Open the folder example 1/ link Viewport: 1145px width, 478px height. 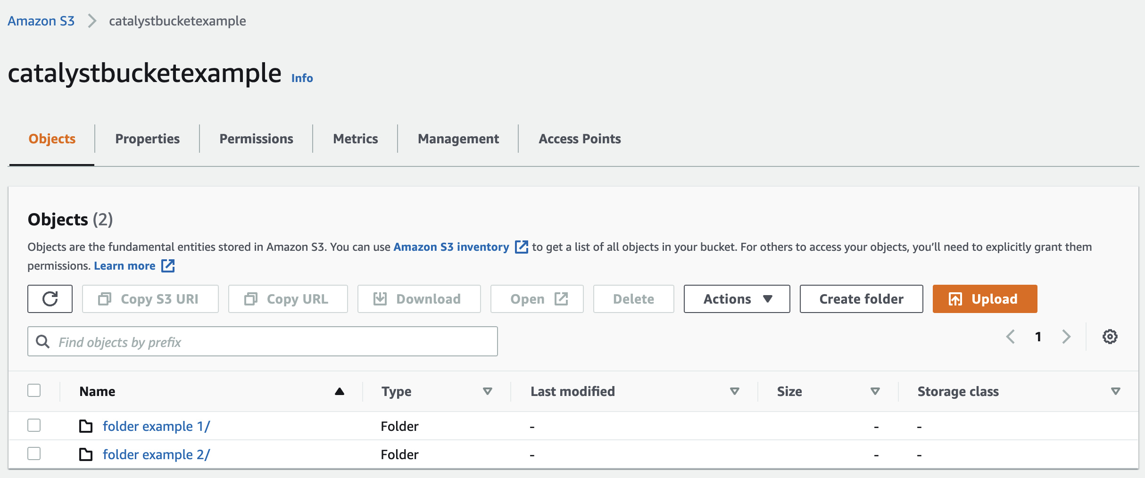(x=156, y=426)
